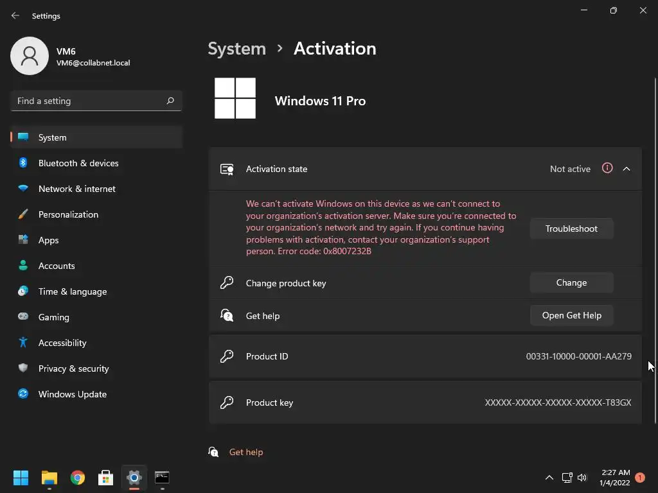Image resolution: width=658 pixels, height=493 pixels.
Task: Select Product ID value 00331-10000-00001-AA279
Action: (x=579, y=356)
